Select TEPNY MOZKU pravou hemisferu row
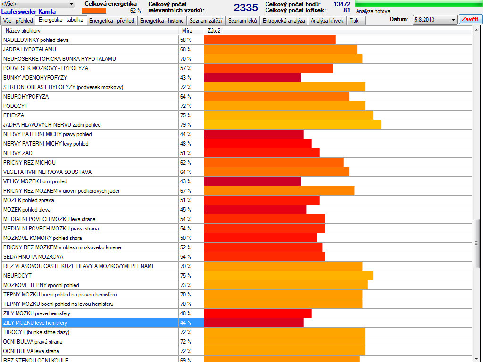483x362 pixels. tap(237, 295)
